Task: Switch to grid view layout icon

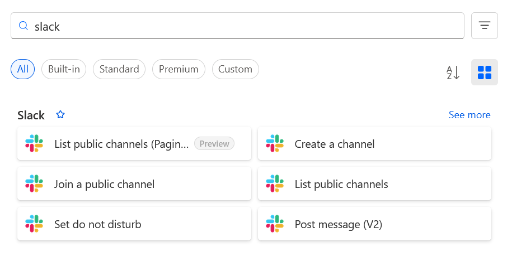Action: [x=484, y=72]
